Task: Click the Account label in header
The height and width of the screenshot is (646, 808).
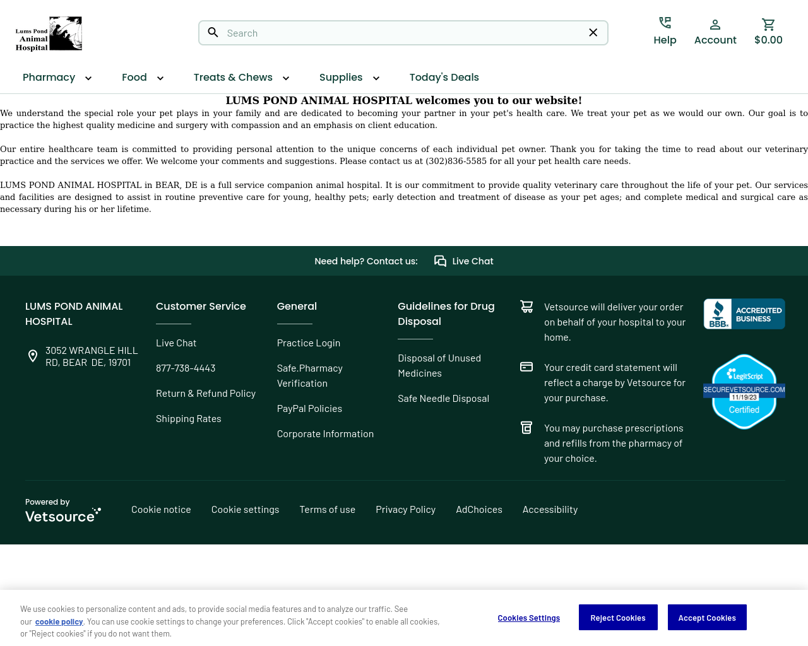Action: coord(715,40)
